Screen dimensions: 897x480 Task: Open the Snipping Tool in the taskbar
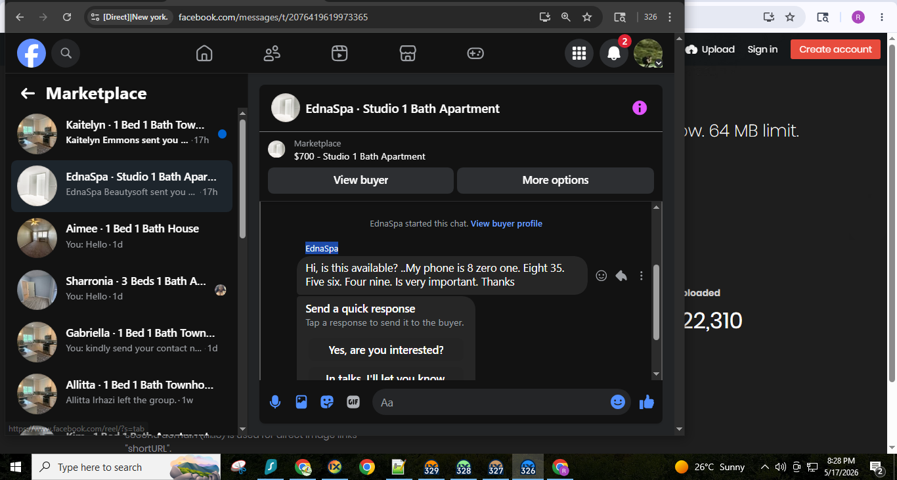239,468
